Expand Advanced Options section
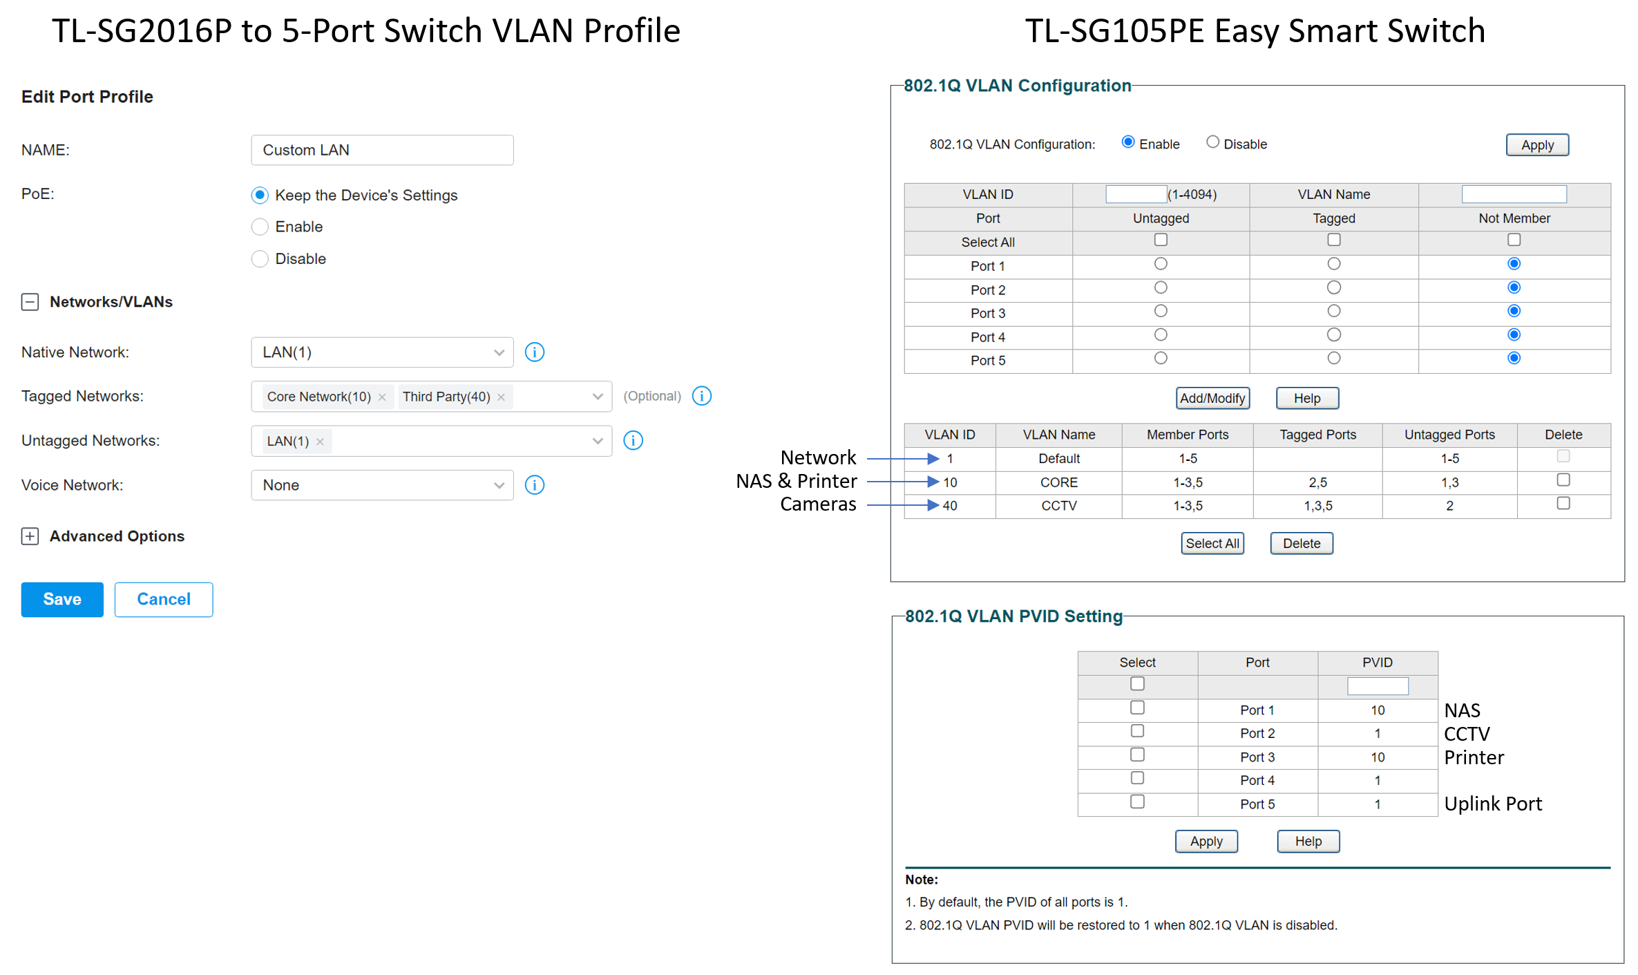Viewport: 1638px width, 975px height. point(30,536)
